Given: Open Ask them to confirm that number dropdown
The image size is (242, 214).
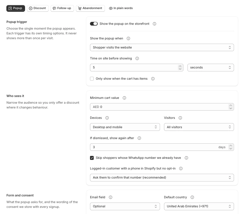Looking at the screenshot, I should click(x=162, y=177).
